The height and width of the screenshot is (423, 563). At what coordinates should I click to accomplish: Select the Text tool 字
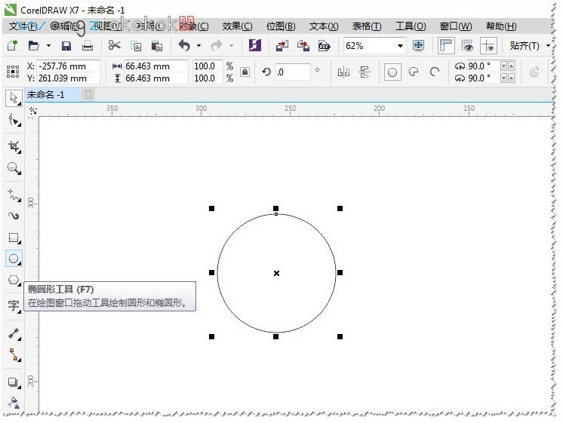click(x=14, y=306)
